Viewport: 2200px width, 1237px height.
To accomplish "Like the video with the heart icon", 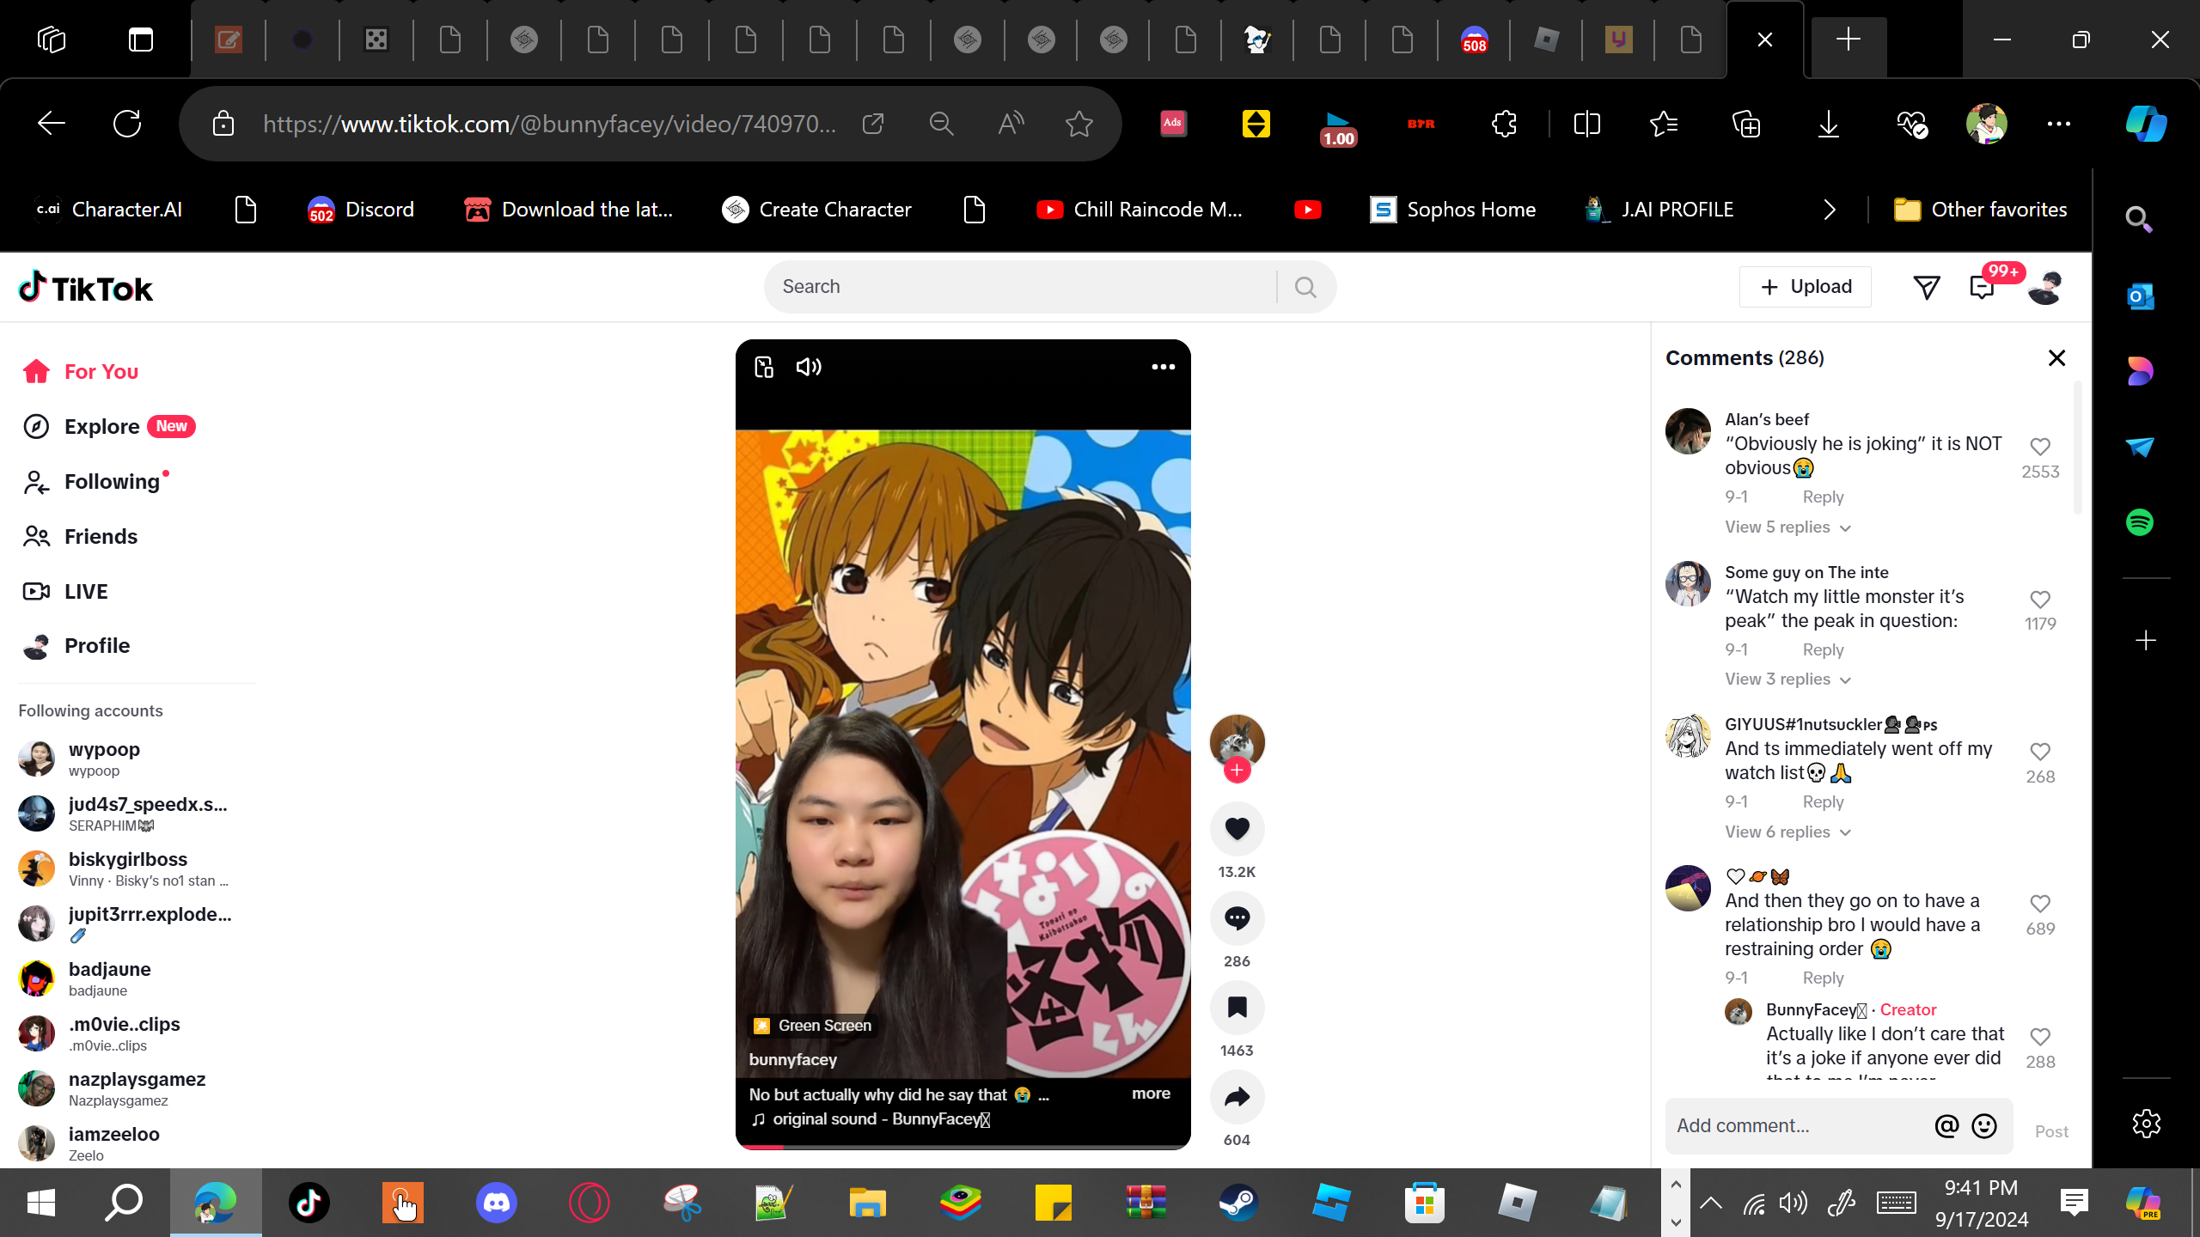I will (1237, 829).
